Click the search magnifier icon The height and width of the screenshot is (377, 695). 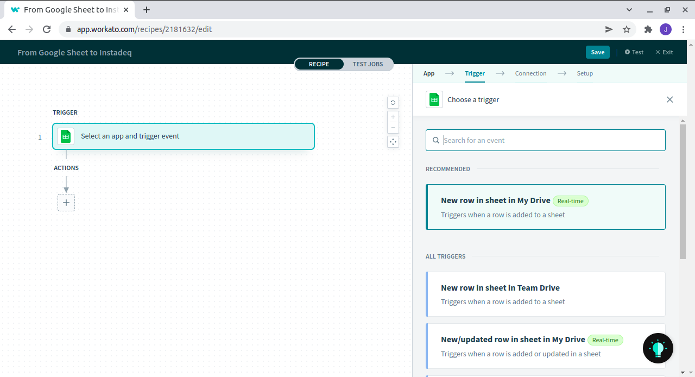coord(436,140)
